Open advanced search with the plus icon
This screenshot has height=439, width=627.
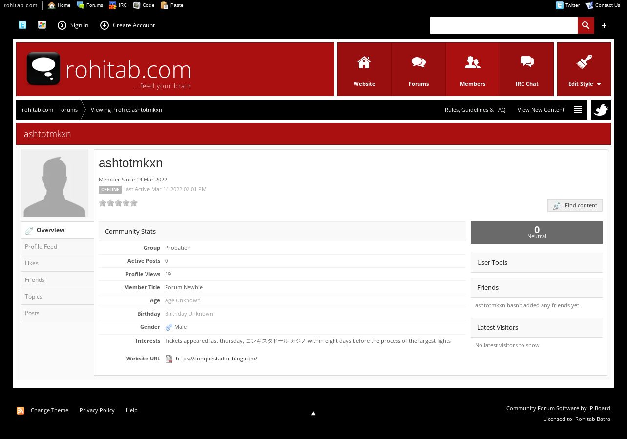[604, 25]
